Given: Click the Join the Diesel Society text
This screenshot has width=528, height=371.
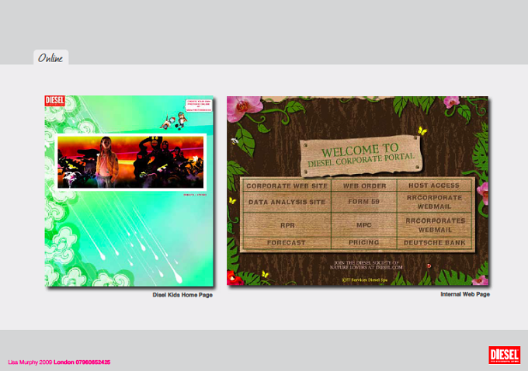Looking at the screenshot, I should [366, 265].
